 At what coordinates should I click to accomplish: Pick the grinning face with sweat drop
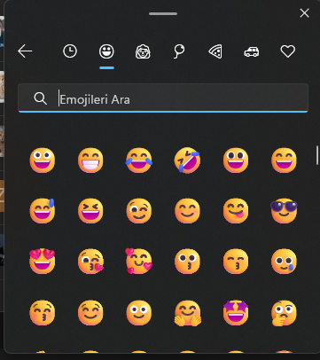click(43, 211)
